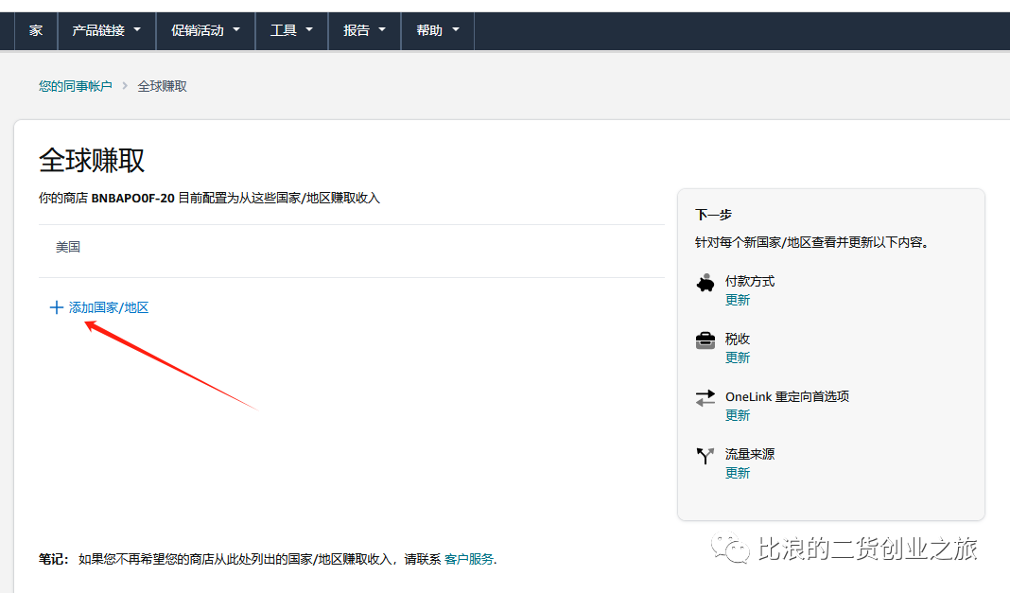
Task: Open the 报告 menu
Action: point(365,30)
